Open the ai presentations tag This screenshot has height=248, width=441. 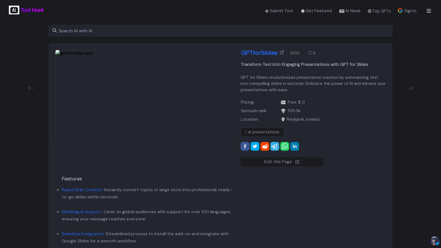click(262, 132)
